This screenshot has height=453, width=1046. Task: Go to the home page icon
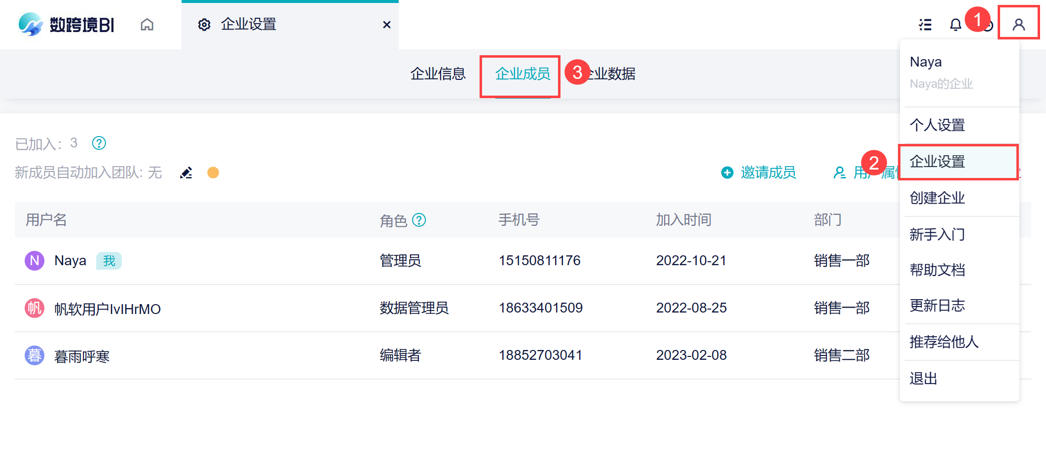point(147,24)
